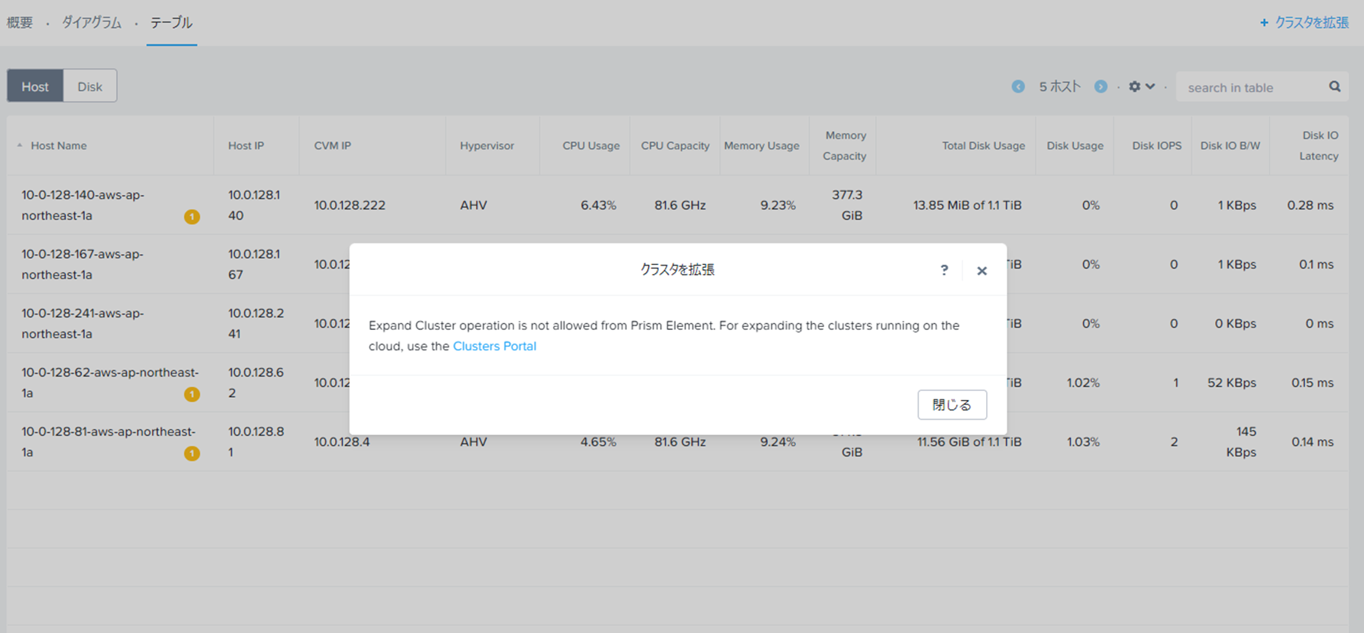Screen dimensions: 1364x633
Task: Click the 11.56 GiB of 1.1 TiB cell
Action: [969, 442]
